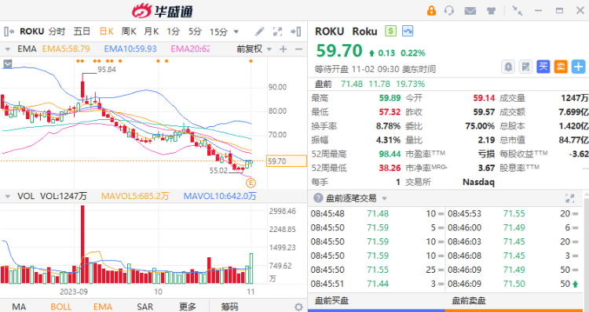The width and height of the screenshot is (589, 312).
Task: Toggle the EMA indicator overlay
Action: point(103,307)
